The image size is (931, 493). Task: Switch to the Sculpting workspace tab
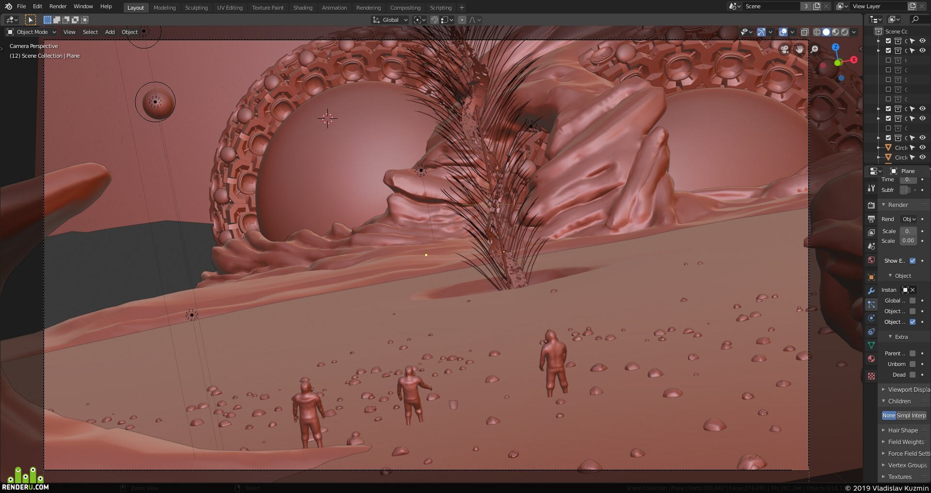click(196, 8)
